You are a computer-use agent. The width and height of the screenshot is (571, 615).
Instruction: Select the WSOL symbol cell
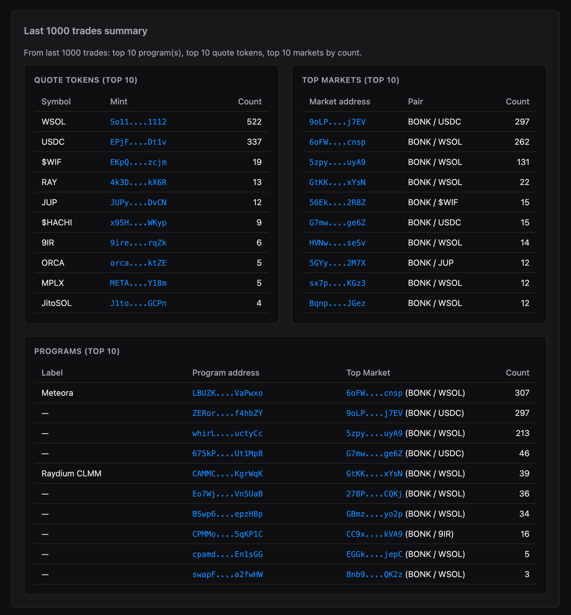coord(53,122)
